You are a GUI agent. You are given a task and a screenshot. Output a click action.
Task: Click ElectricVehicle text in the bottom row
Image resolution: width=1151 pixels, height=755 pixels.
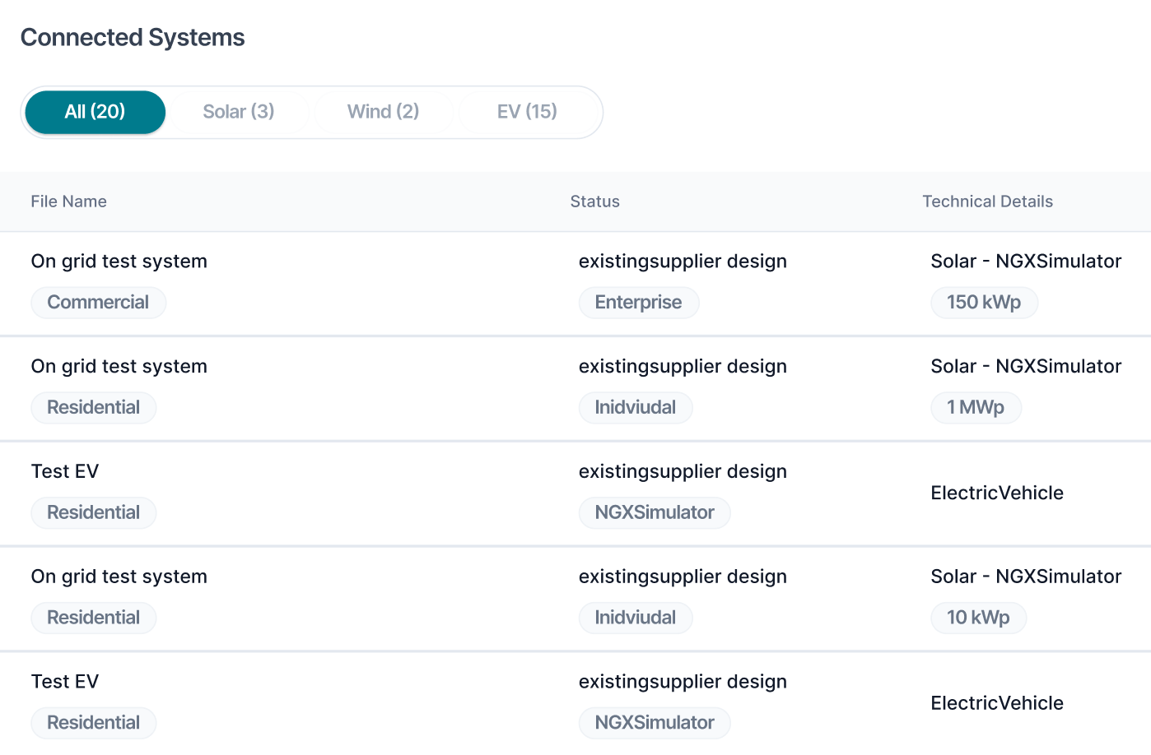pyautogui.click(x=997, y=703)
